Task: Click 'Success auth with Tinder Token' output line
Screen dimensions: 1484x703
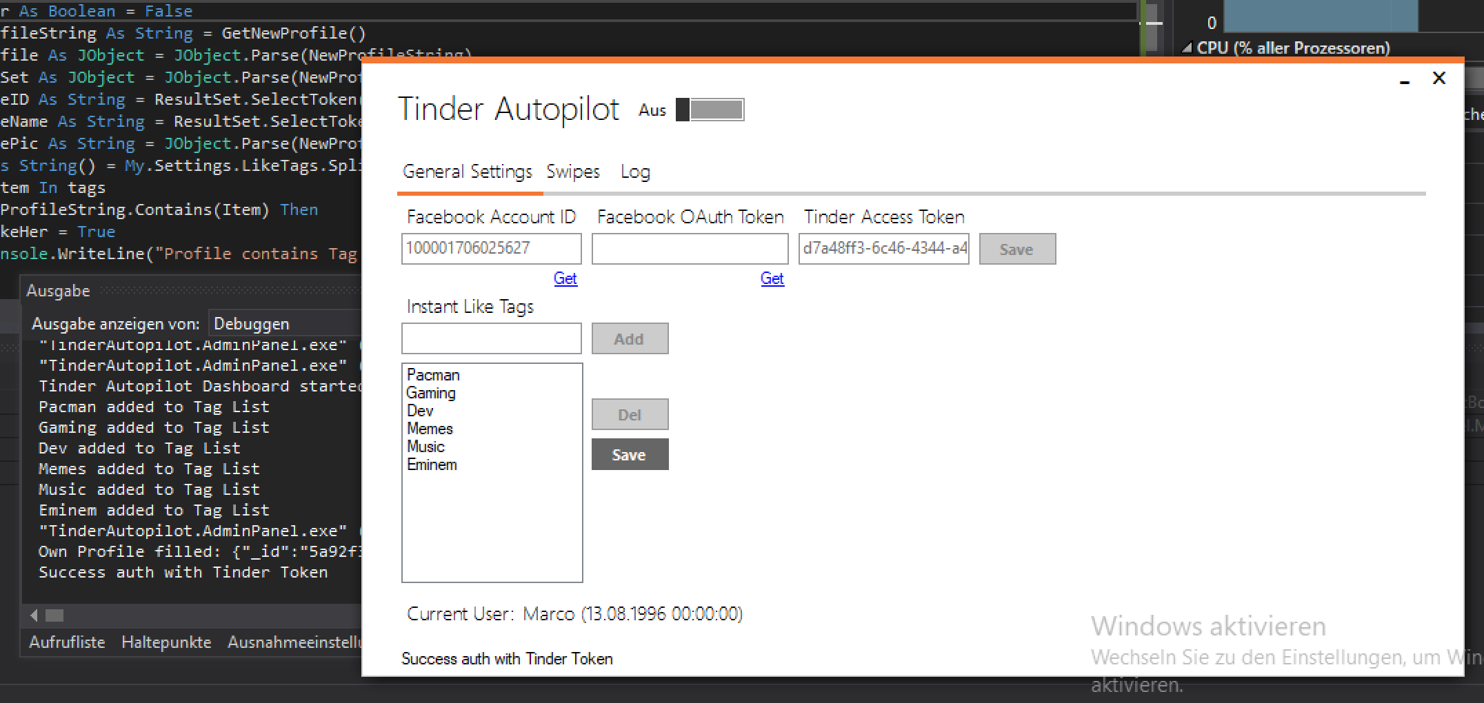Action: (x=183, y=572)
